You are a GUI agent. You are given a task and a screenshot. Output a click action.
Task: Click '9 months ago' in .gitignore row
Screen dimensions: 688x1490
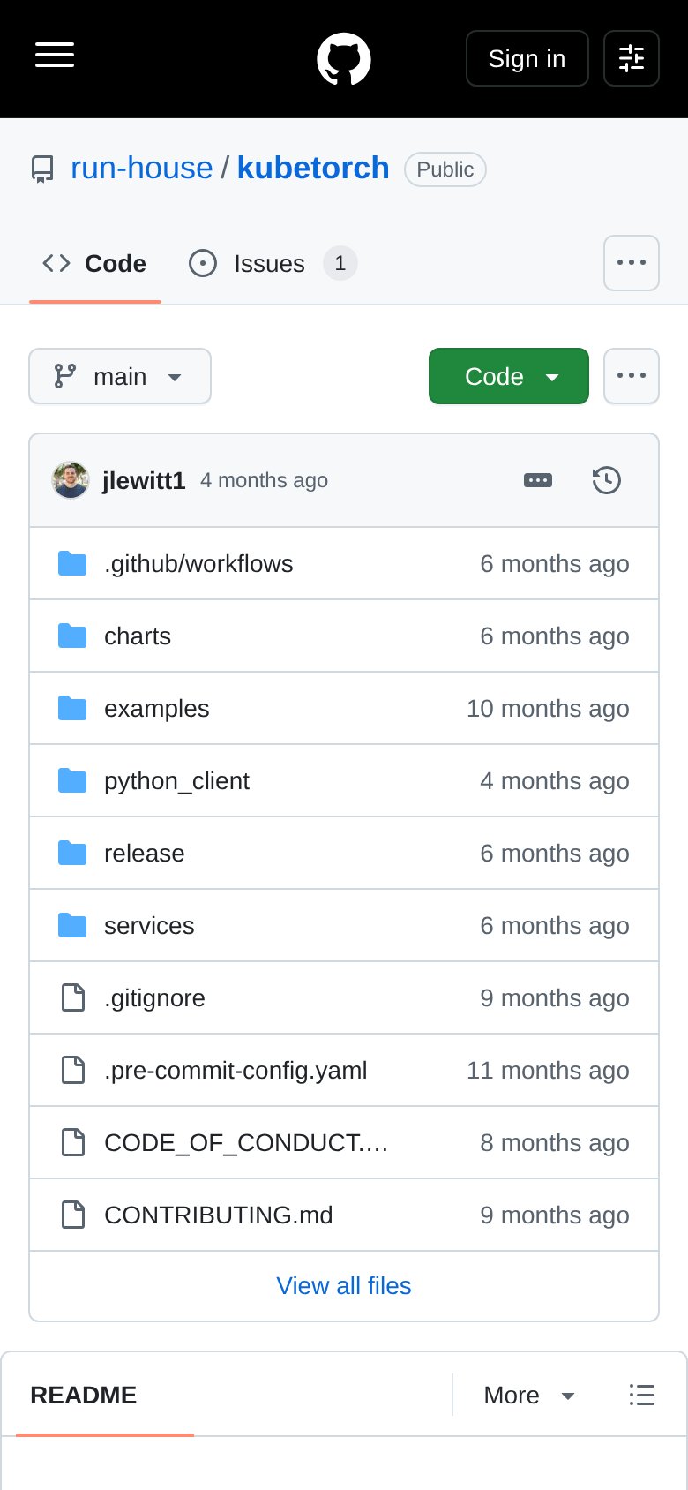pyautogui.click(x=555, y=997)
